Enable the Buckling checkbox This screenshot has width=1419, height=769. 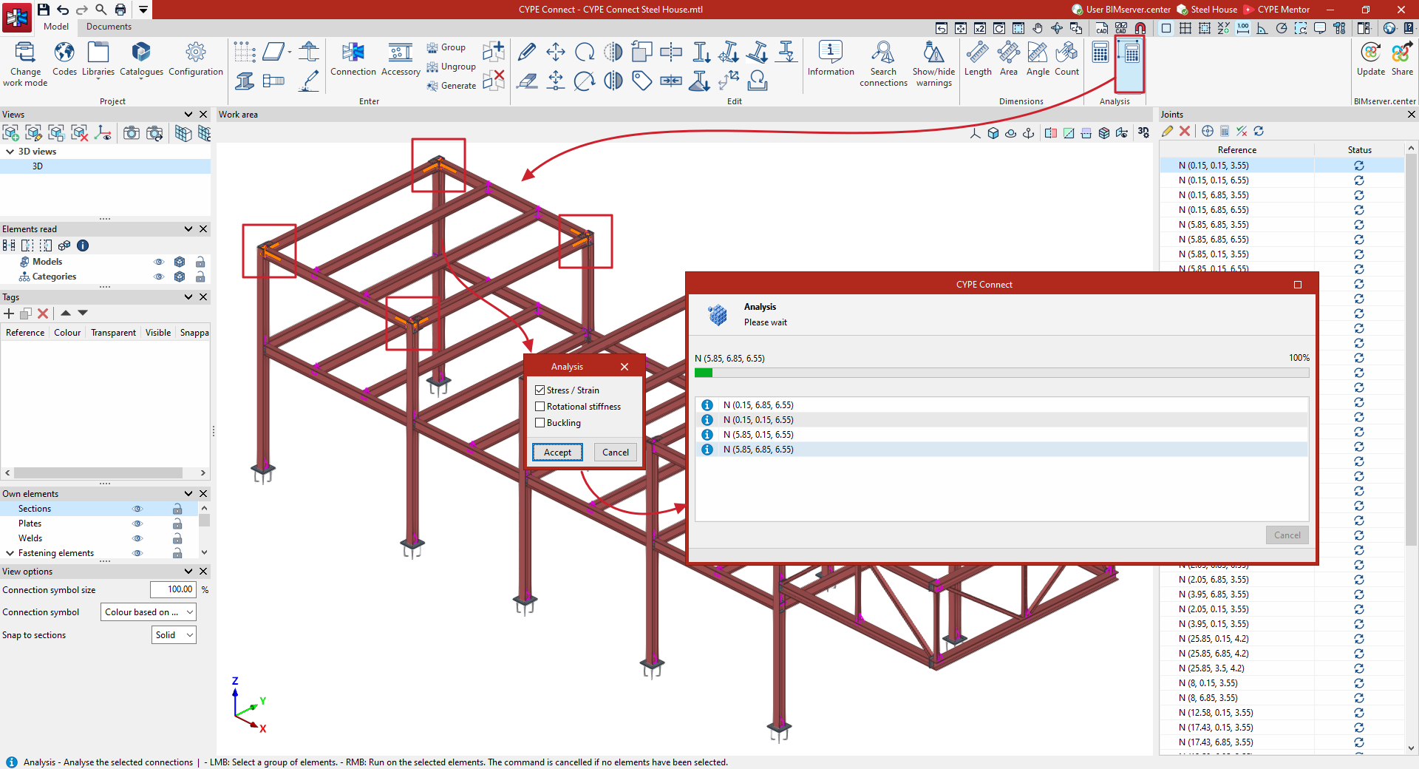[x=540, y=422]
